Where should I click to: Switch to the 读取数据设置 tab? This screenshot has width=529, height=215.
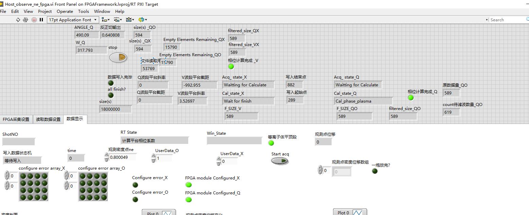point(48,120)
